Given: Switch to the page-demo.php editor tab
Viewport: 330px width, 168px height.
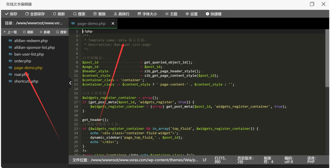Looking at the screenshot, I should [91, 24].
